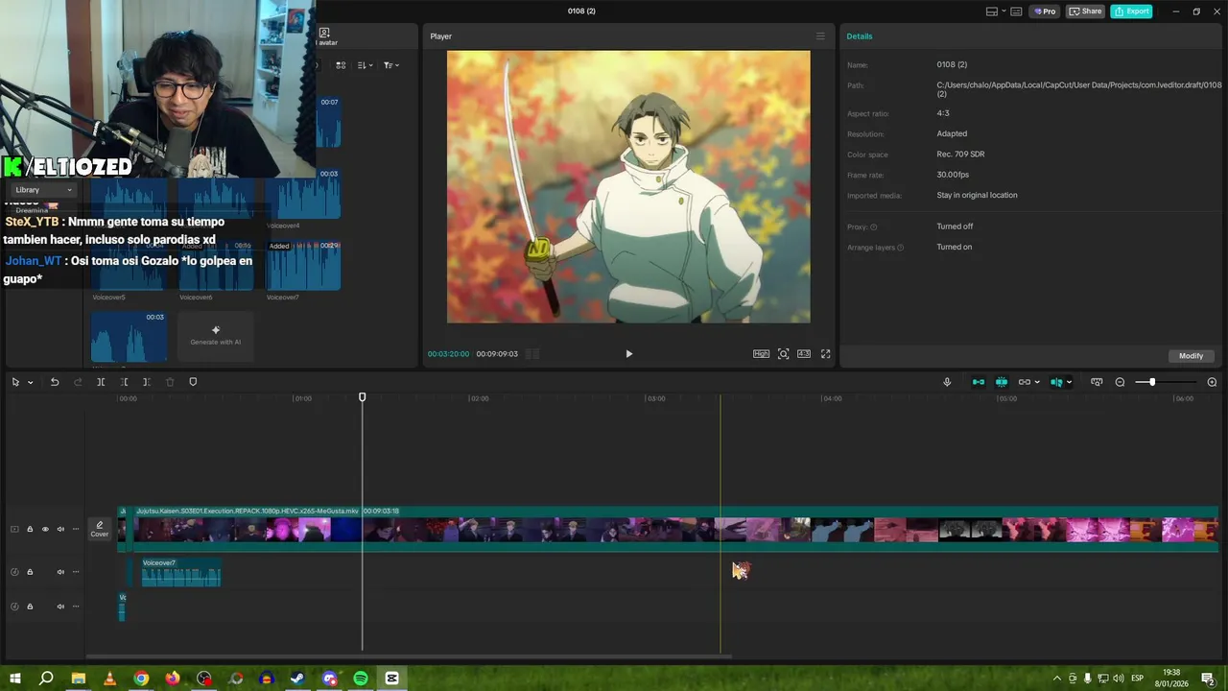The height and width of the screenshot is (691, 1228).
Task: Switch to the Details tab
Action: [860, 36]
